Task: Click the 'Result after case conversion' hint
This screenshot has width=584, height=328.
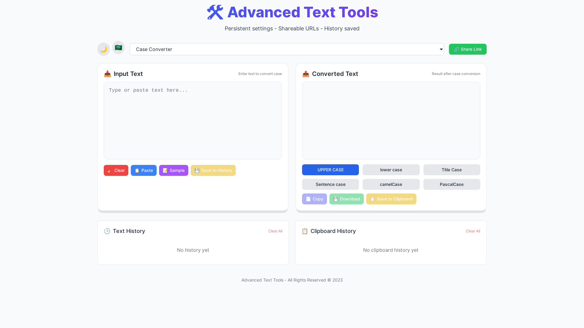Action: [x=456, y=74]
